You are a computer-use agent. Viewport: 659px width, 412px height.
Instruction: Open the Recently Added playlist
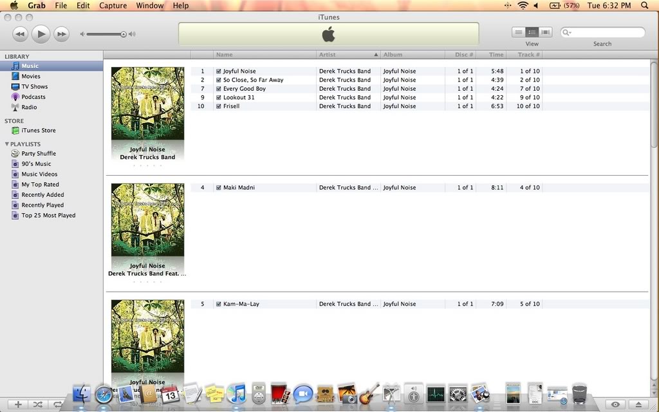(x=42, y=194)
